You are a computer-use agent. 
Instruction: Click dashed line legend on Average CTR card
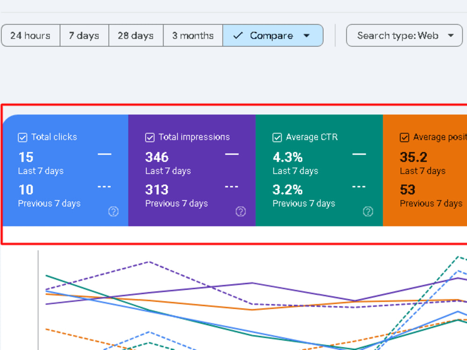(359, 187)
